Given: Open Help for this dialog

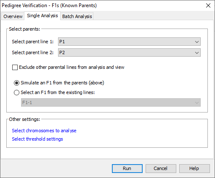Looking at the screenshot, I should coord(194,168).
